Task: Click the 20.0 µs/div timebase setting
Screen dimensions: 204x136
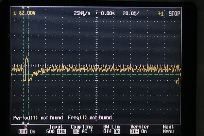Action: point(132,13)
